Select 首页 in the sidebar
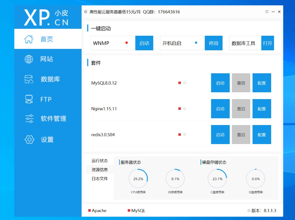 pyautogui.click(x=48, y=39)
